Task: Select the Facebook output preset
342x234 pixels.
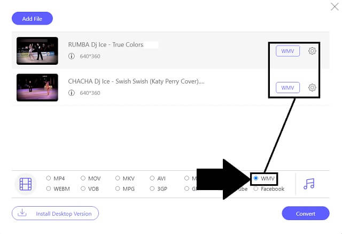Action: click(x=269, y=189)
